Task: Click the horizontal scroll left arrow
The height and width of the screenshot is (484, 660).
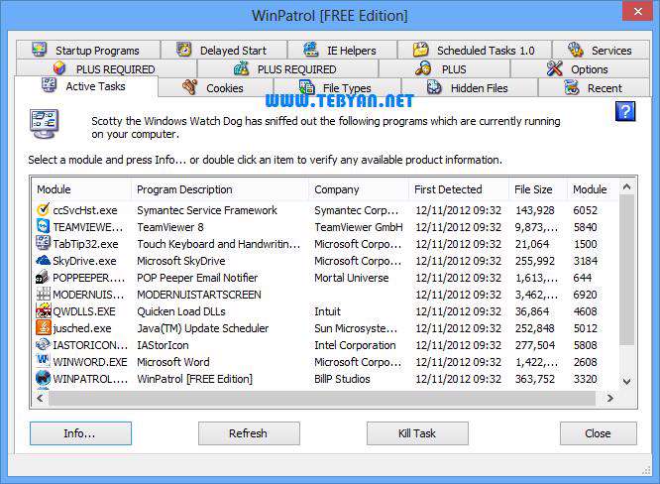Action: click(x=40, y=398)
